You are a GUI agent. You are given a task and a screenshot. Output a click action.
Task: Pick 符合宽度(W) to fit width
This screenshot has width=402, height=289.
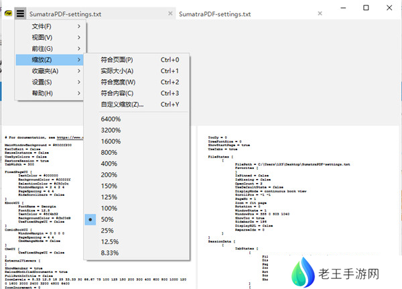point(117,82)
